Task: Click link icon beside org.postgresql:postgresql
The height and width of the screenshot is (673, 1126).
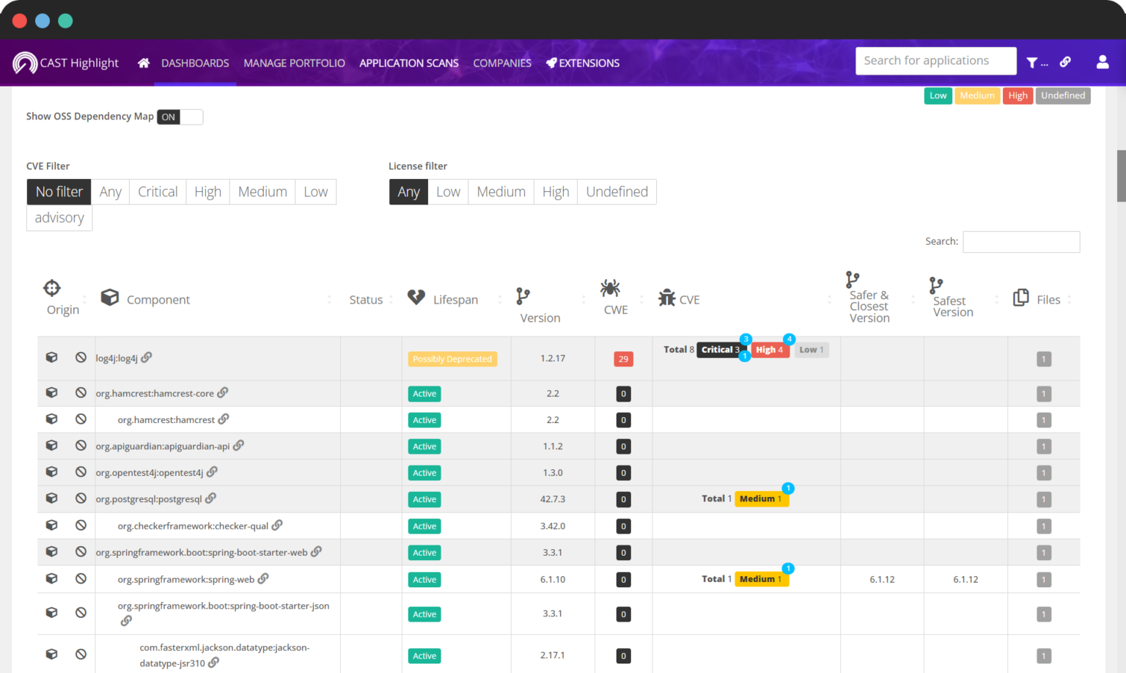Action: pyautogui.click(x=210, y=499)
